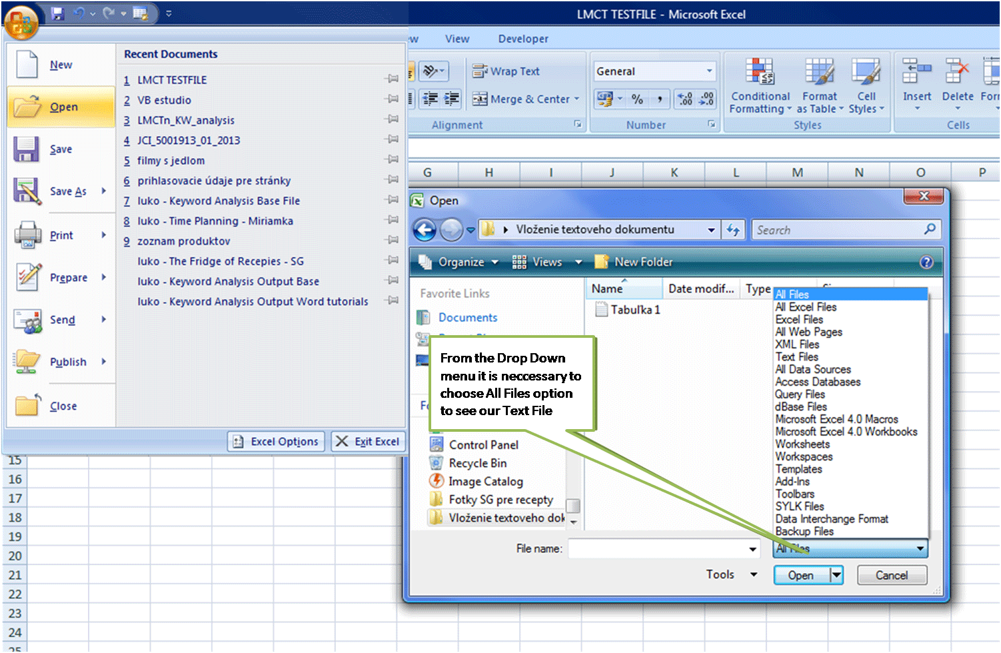Screen dimensions: 1001x653
Task: Click Excel Options button
Action: tap(277, 441)
